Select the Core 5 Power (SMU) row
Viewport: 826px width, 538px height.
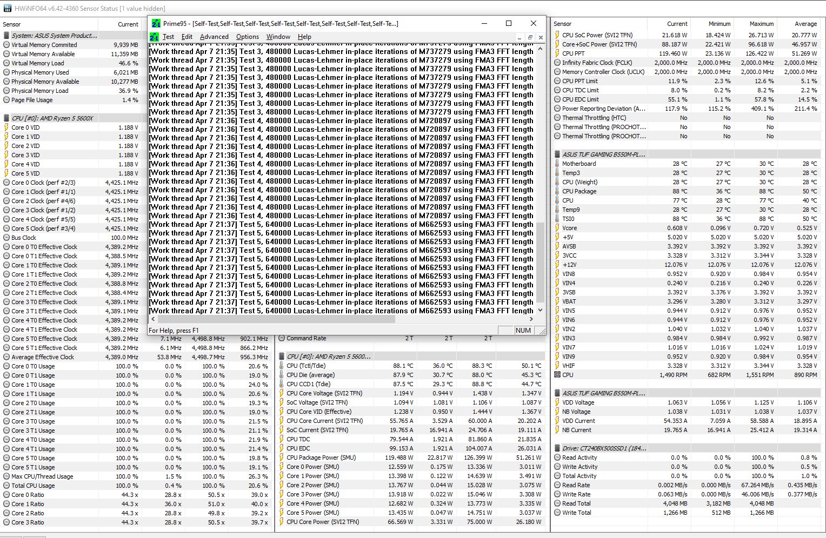tap(411, 513)
